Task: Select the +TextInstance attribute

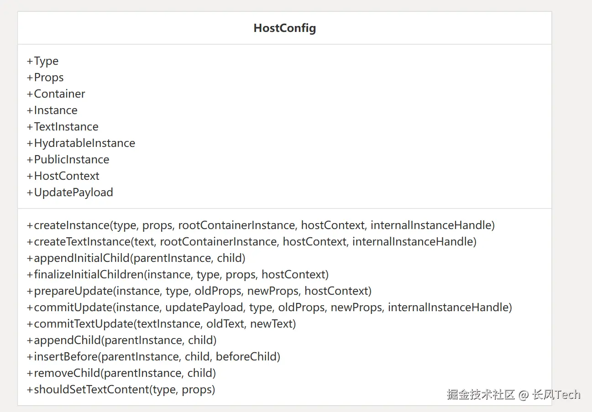Action: tap(63, 127)
